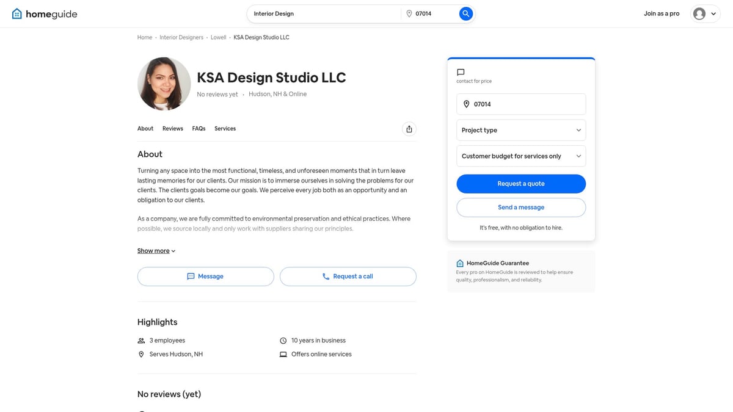Image resolution: width=733 pixels, height=412 pixels.
Task: Click the Send a message button
Action: (x=521, y=208)
